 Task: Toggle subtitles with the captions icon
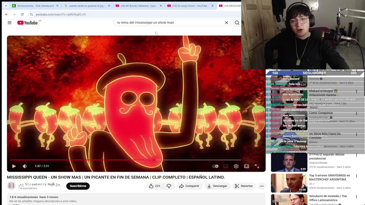(226, 166)
